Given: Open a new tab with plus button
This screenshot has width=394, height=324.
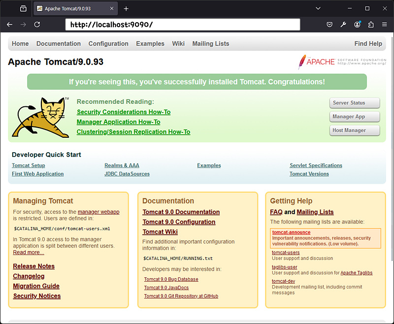Looking at the screenshot, I should (126, 9).
